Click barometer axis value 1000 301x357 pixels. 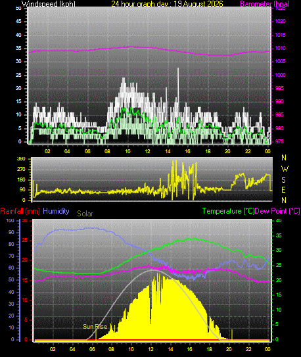point(280,75)
